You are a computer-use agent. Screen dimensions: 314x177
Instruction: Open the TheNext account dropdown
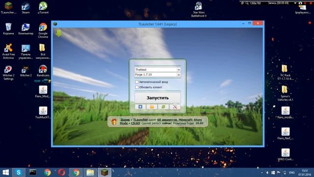coord(157,70)
